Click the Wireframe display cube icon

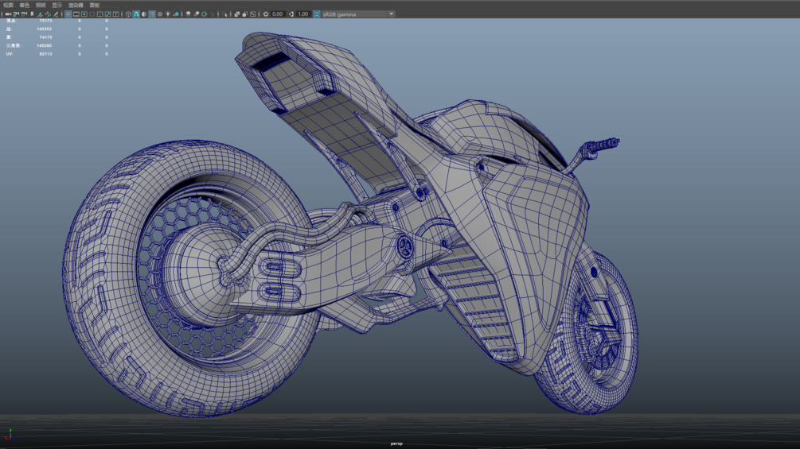coord(128,14)
